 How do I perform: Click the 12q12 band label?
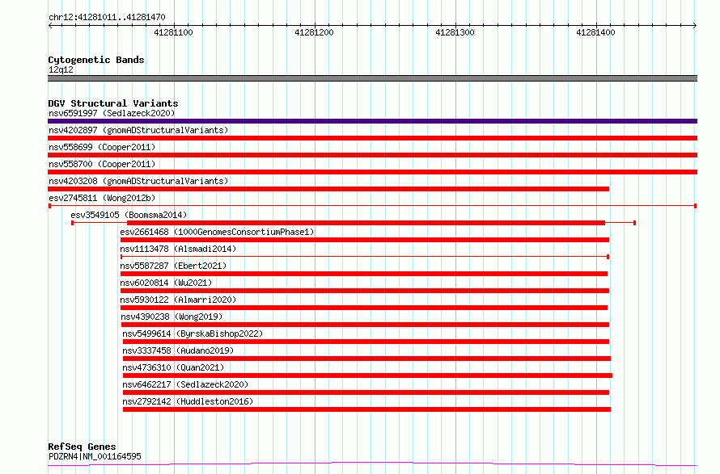click(x=61, y=69)
